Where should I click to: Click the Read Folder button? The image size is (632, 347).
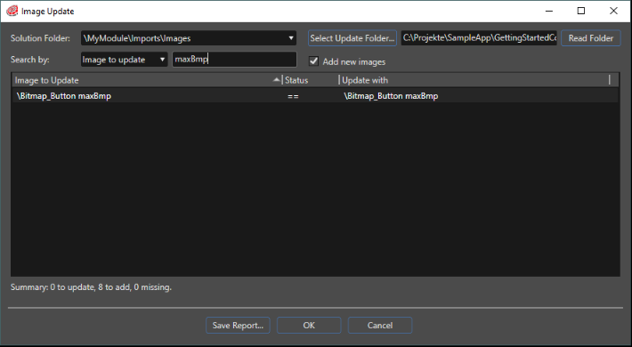point(590,38)
